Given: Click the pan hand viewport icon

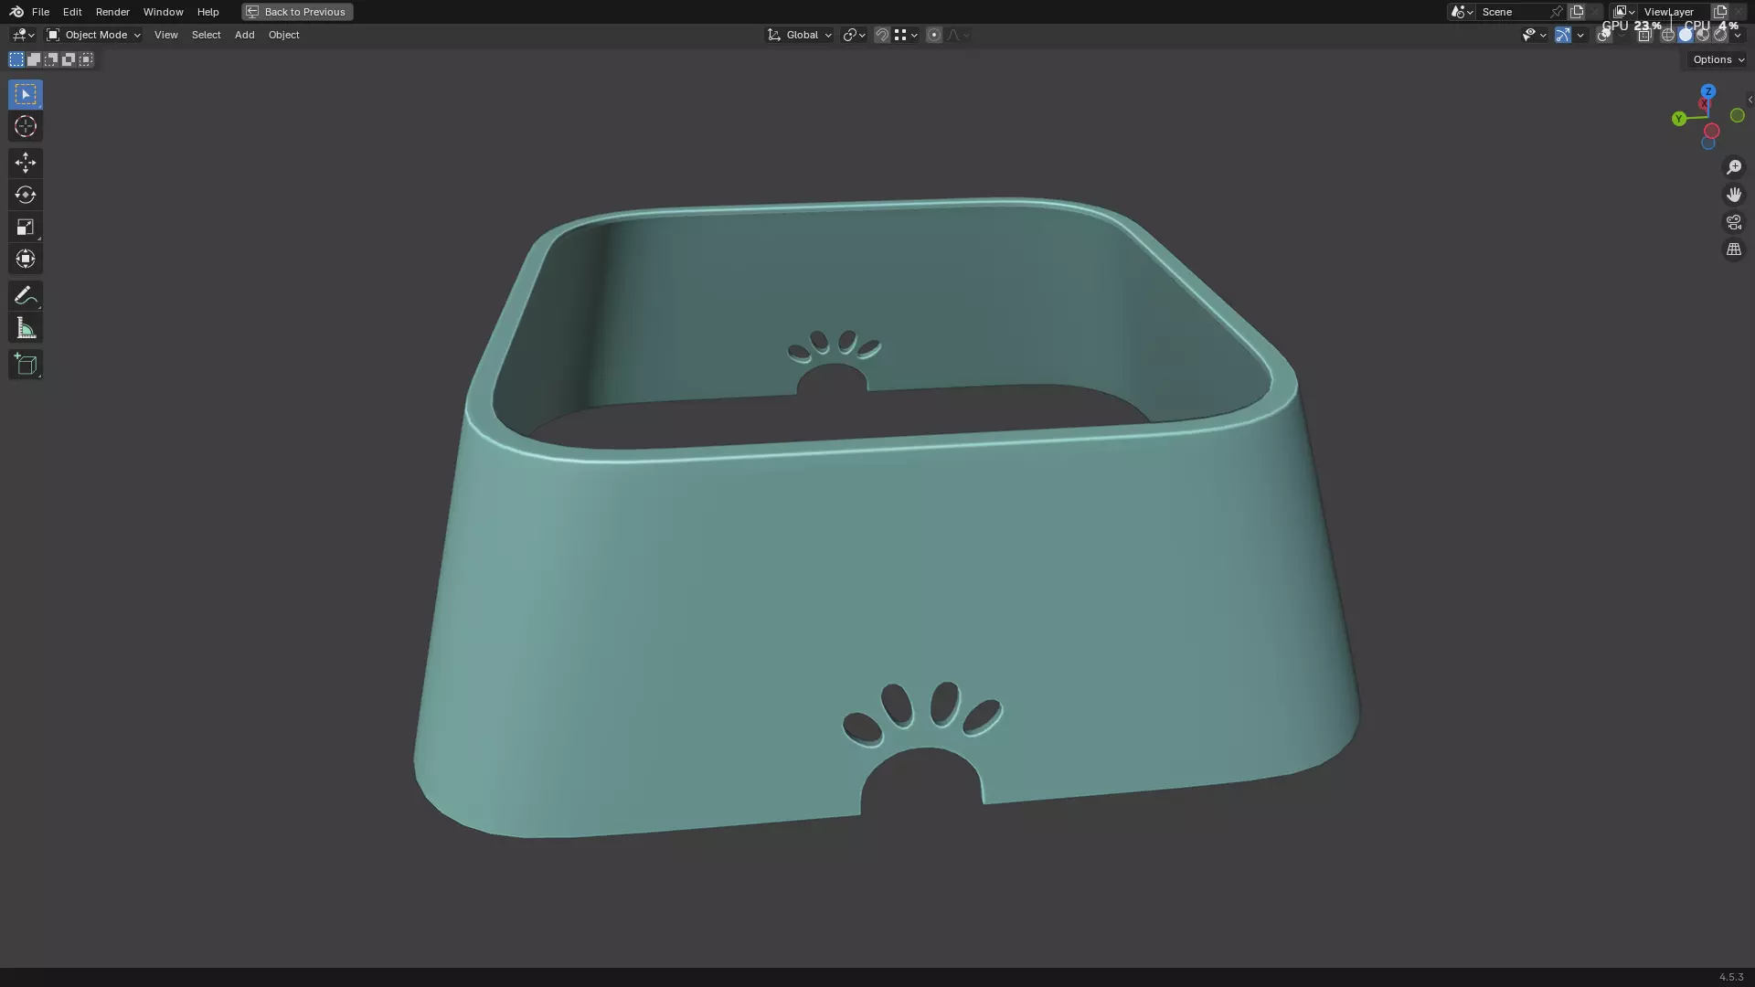Looking at the screenshot, I should coord(1734,195).
